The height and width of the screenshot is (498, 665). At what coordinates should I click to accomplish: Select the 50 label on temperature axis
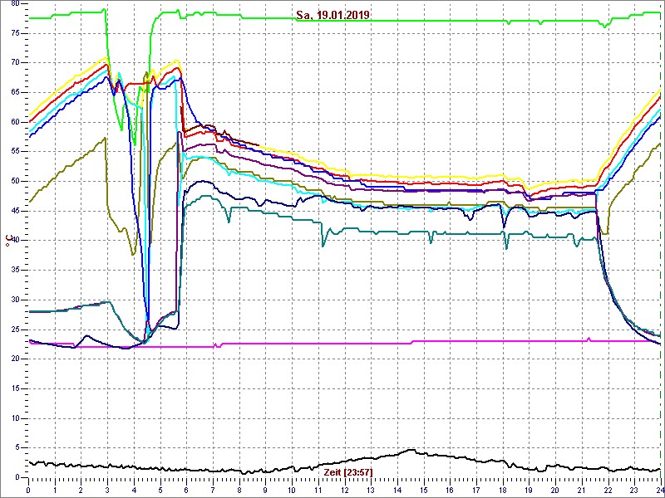[x=16, y=182]
